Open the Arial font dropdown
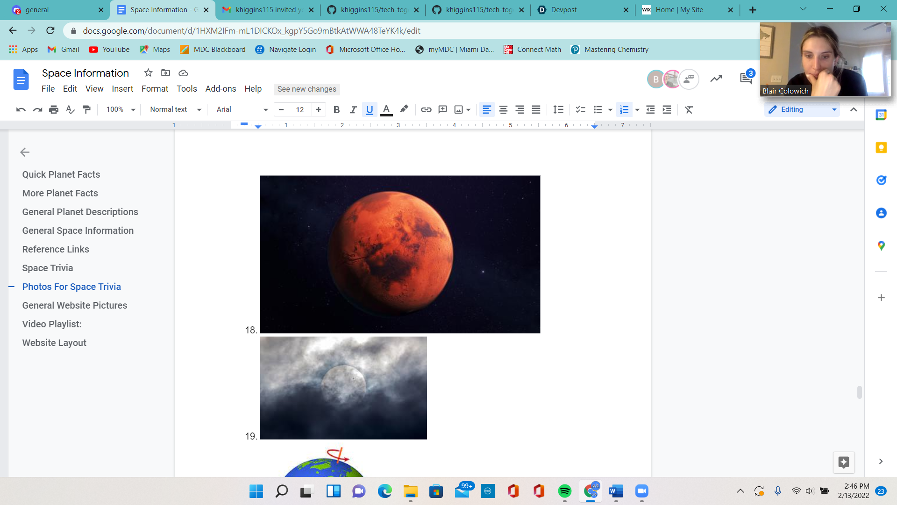Image resolution: width=897 pixels, height=505 pixels. [242, 109]
